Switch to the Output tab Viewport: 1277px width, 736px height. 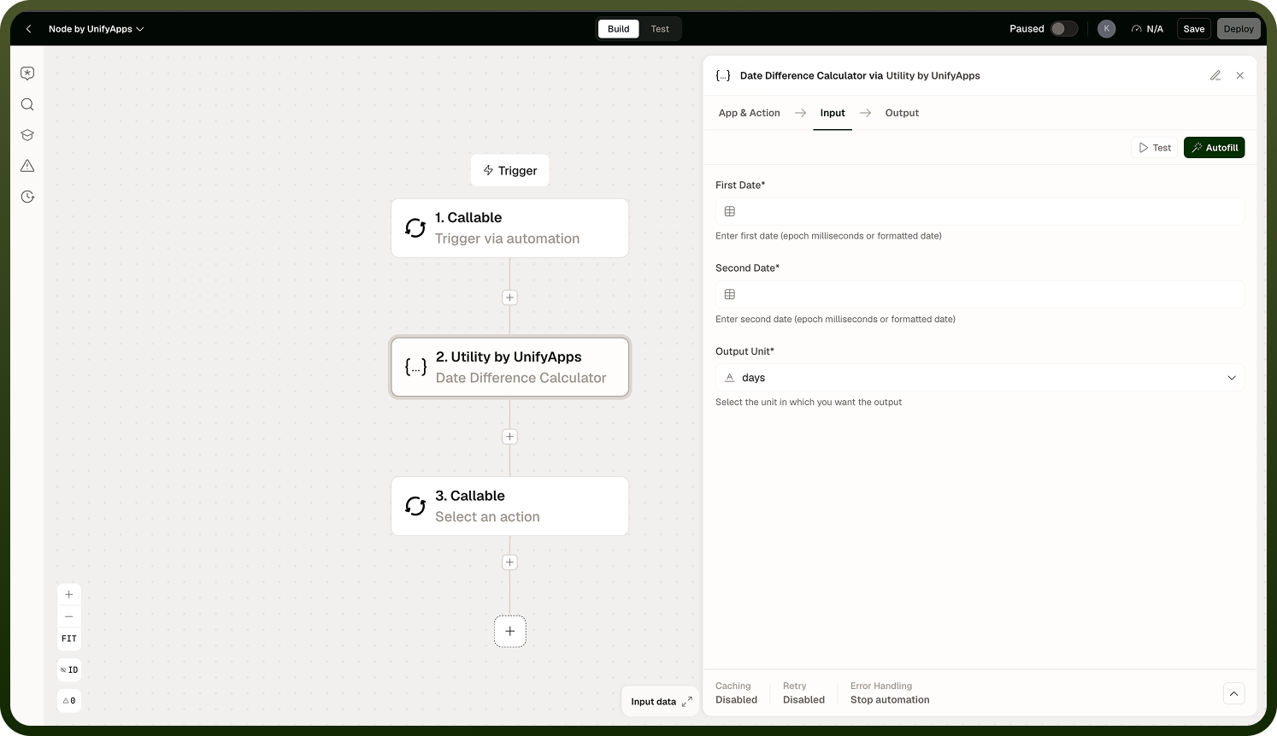(902, 113)
